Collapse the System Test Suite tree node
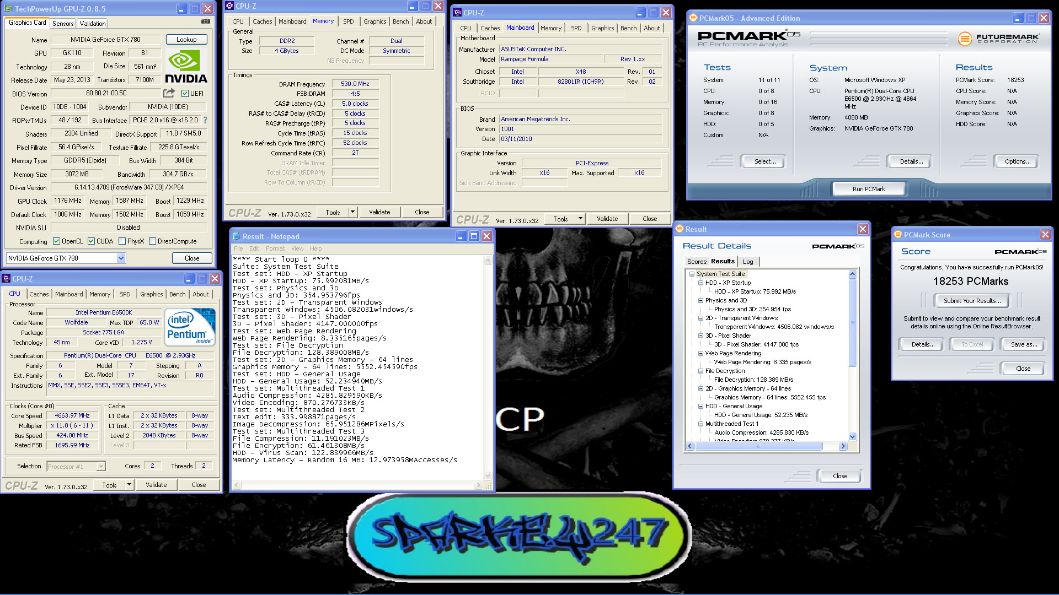 pos(692,274)
